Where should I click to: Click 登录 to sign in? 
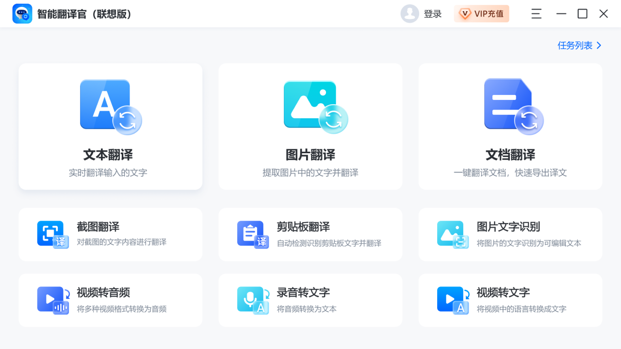[433, 14]
